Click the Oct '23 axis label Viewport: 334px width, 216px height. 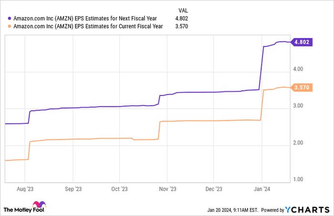[119, 188]
